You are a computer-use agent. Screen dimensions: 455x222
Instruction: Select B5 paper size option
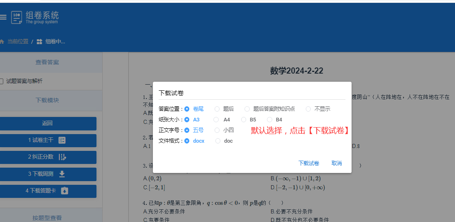[244, 120]
